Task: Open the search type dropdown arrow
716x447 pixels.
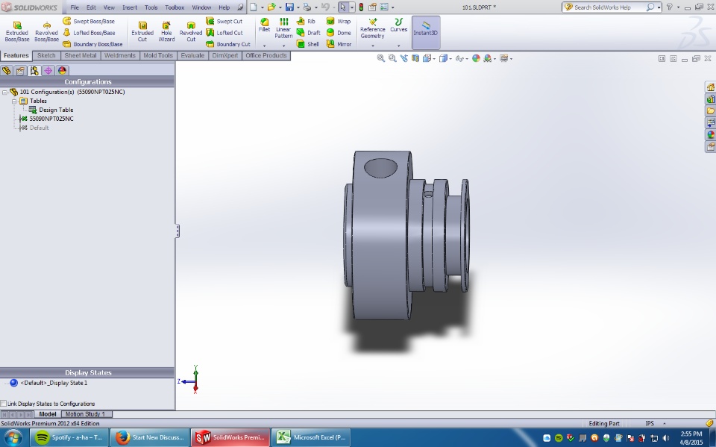Action: pyautogui.click(x=659, y=7)
